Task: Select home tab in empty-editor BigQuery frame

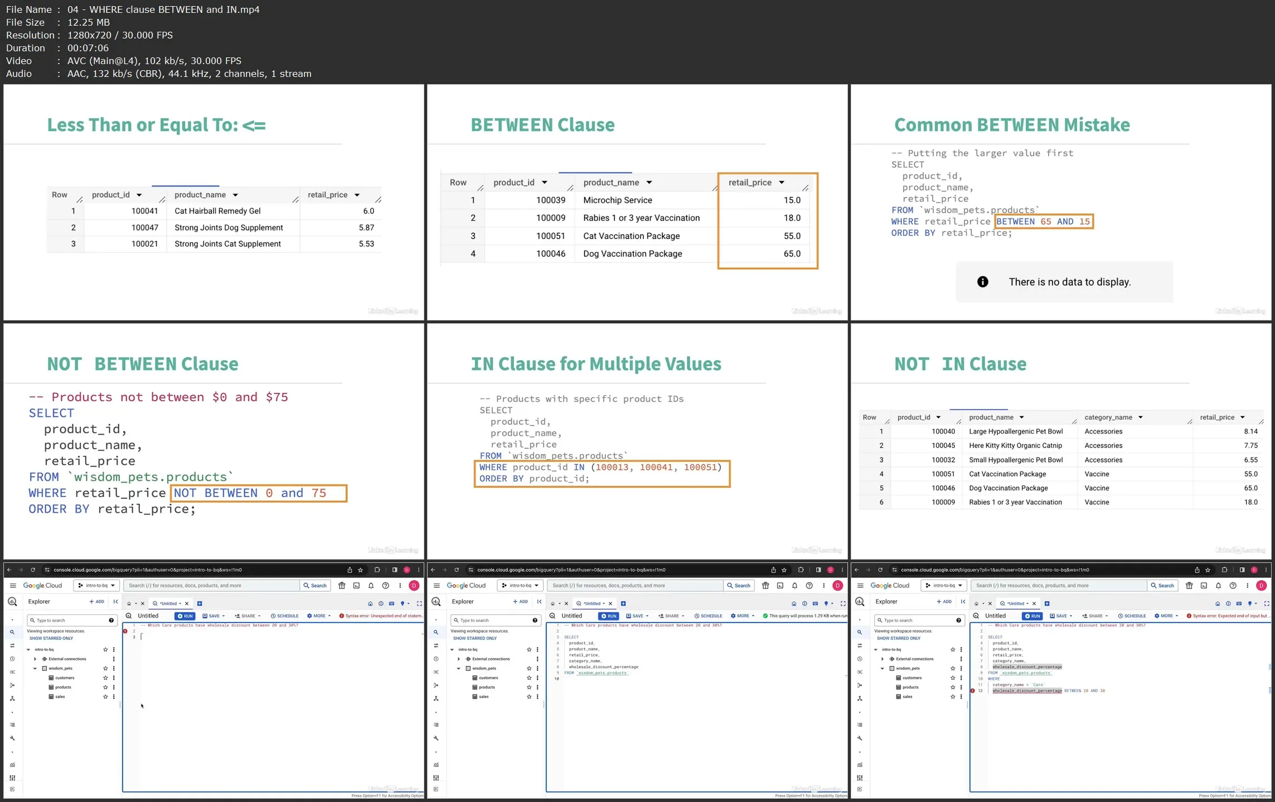Action: pyautogui.click(x=129, y=603)
